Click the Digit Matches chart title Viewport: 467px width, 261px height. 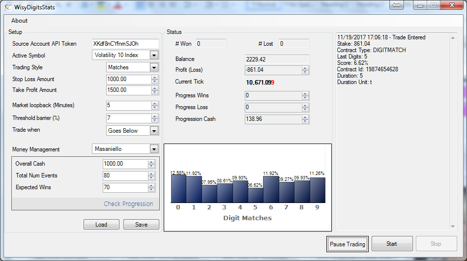247,218
